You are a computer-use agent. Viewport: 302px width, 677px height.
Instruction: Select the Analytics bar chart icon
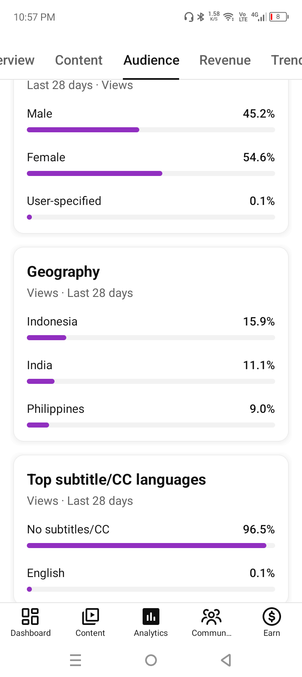151,617
